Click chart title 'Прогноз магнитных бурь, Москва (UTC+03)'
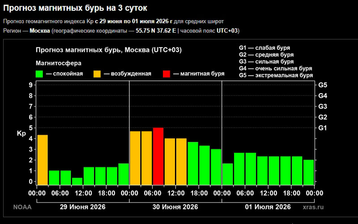This screenshot has height=224, width=358. 109,50
